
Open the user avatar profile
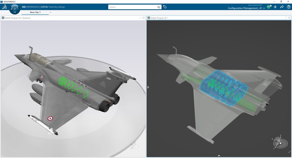269,7
